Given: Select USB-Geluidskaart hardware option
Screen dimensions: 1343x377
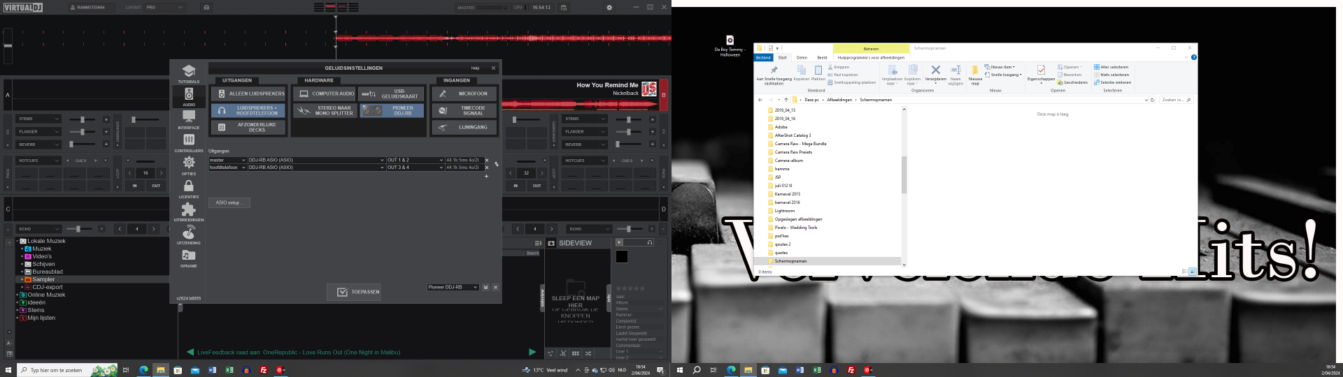Looking at the screenshot, I should [x=392, y=94].
